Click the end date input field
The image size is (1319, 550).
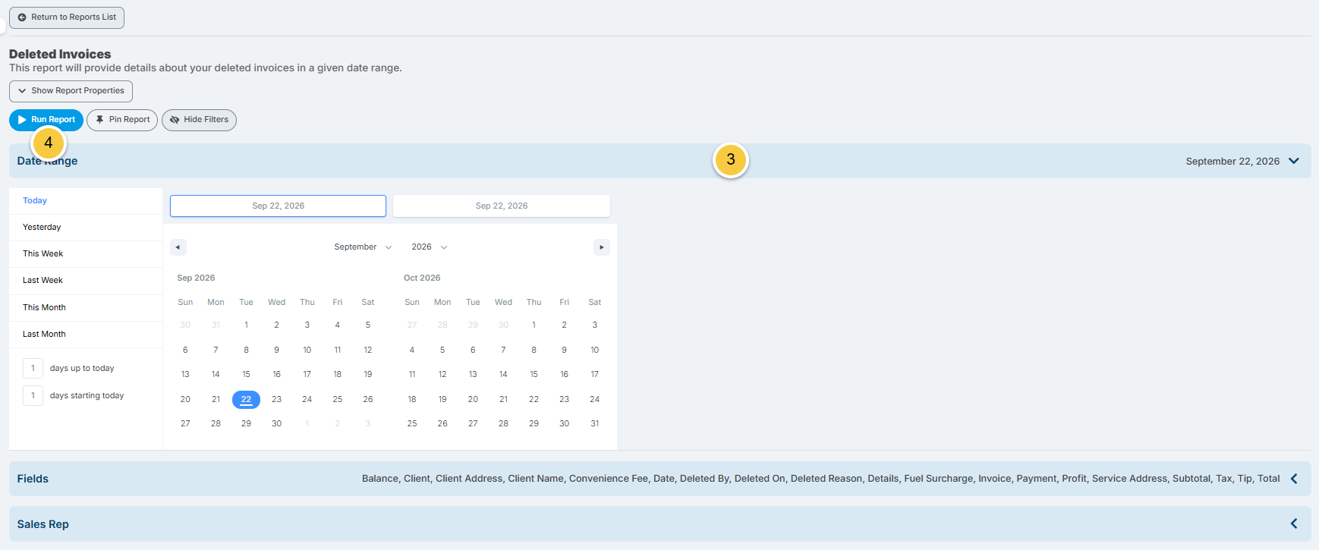coord(502,206)
